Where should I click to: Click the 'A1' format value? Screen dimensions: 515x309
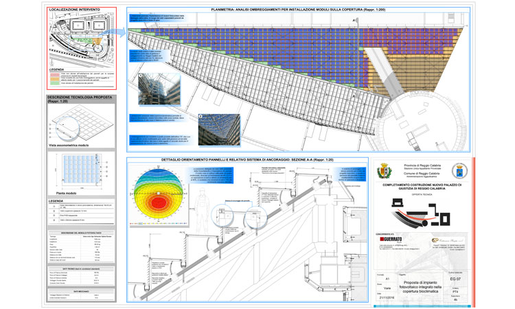(x=387, y=279)
